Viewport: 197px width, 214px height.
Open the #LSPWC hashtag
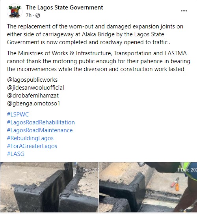(x=18, y=115)
